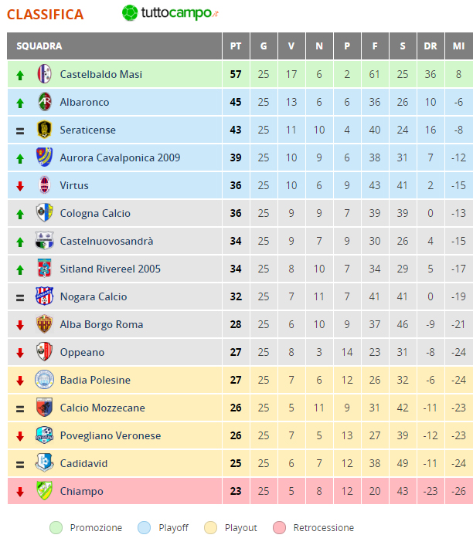Click the Chiampo green shield crest
Viewport: 473px width, 545px height.
tap(45, 490)
